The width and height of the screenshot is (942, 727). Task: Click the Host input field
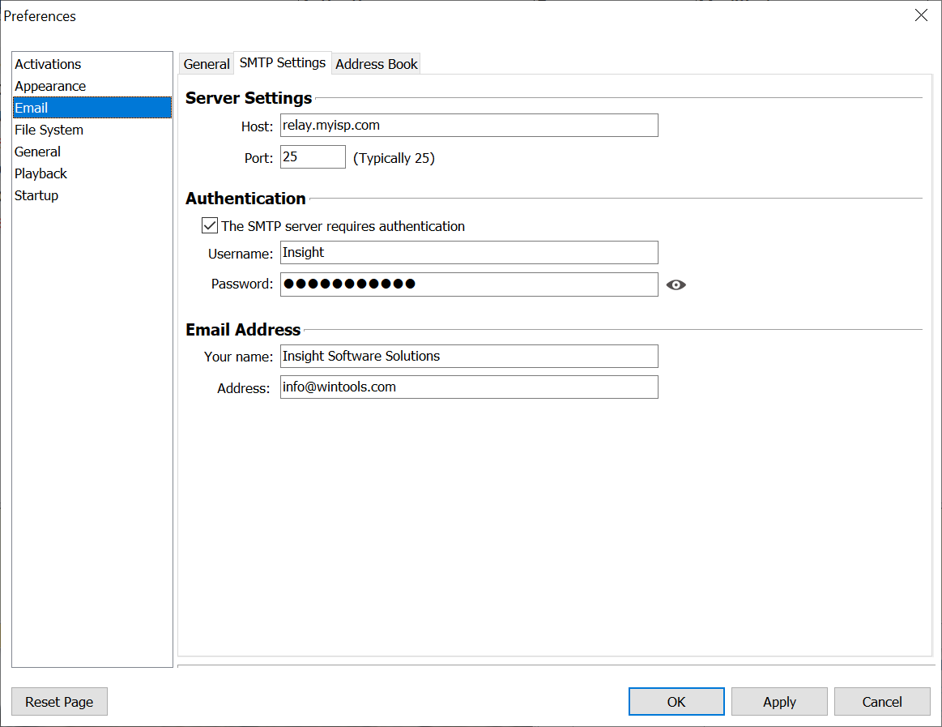point(468,126)
